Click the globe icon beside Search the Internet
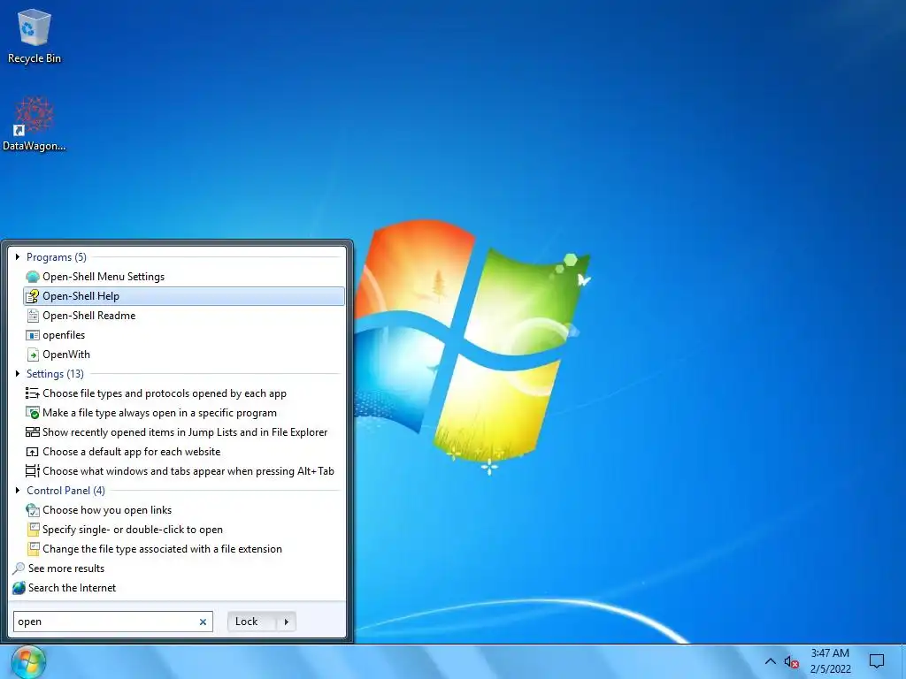This screenshot has width=906, height=679. pyautogui.click(x=19, y=588)
